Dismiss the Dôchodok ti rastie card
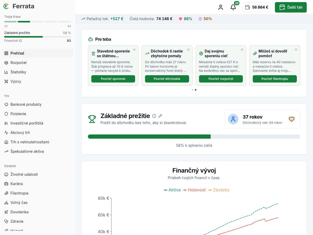This screenshot has width=313, height=235. pyautogui.click(x=188, y=50)
